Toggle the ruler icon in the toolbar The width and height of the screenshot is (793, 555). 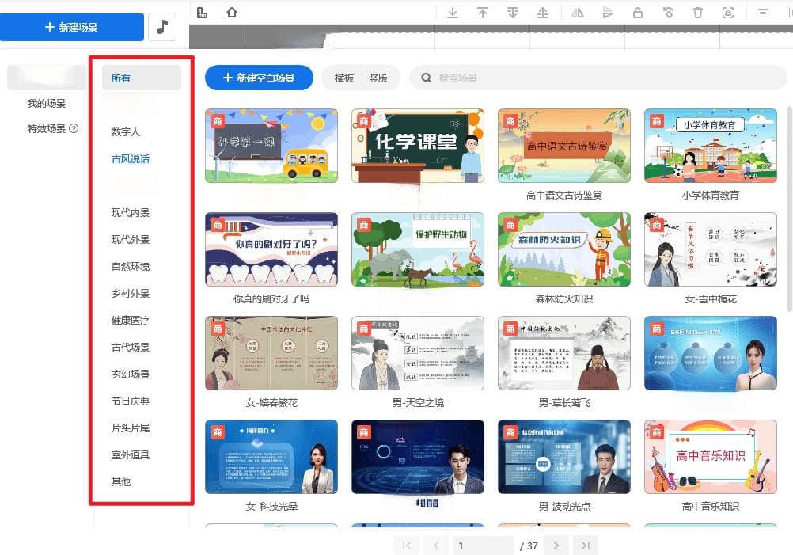click(x=202, y=13)
